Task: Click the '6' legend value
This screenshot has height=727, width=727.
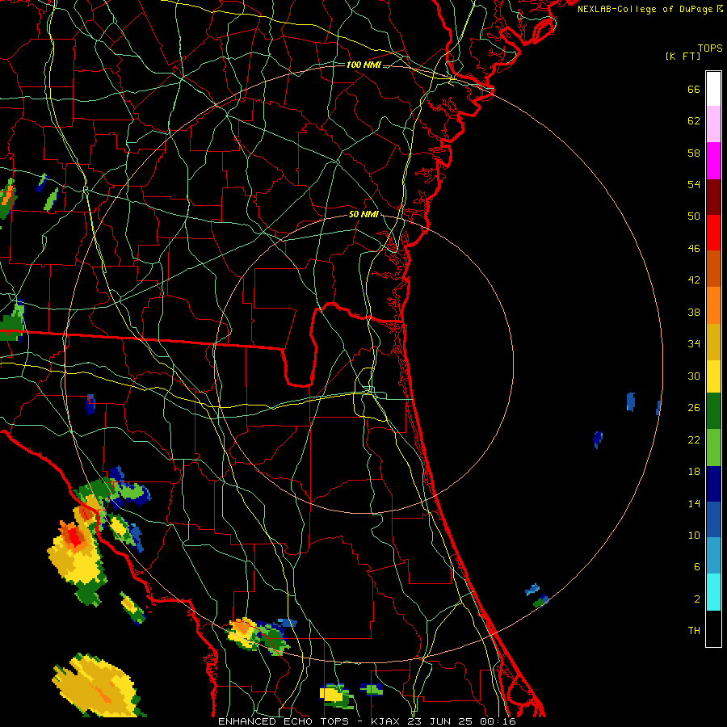Action: (696, 566)
